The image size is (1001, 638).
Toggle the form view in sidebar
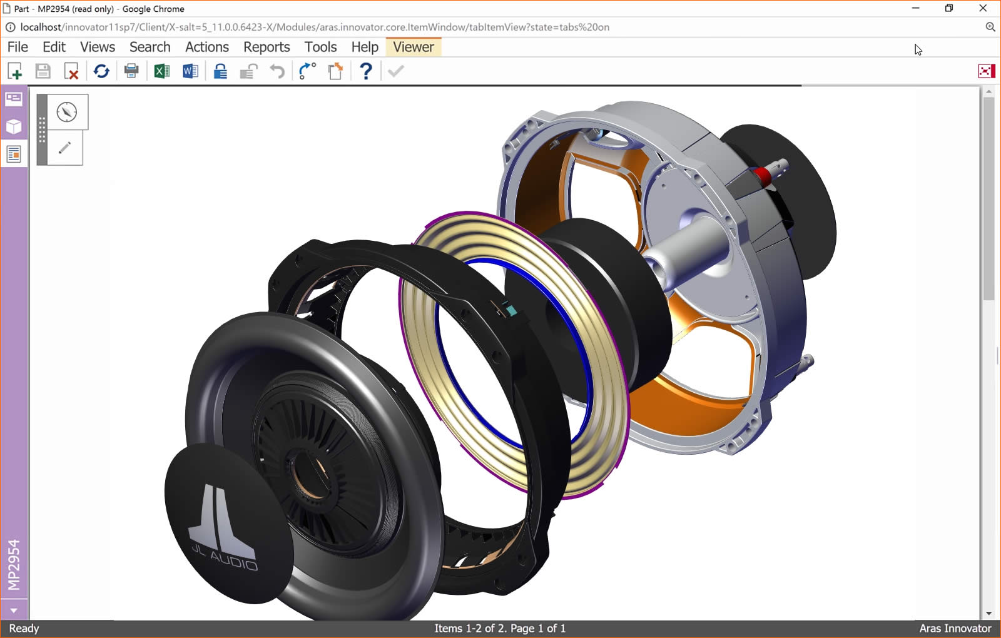click(14, 99)
